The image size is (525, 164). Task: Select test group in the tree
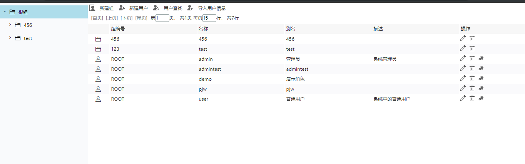[28, 38]
